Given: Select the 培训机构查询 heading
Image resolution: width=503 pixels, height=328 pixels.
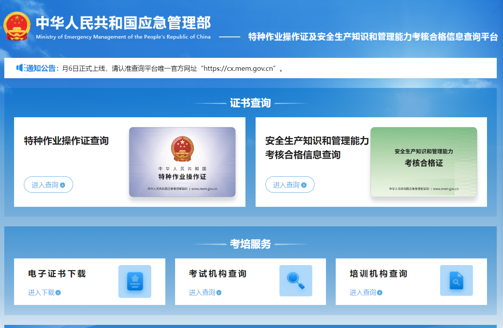Looking at the screenshot, I should point(378,274).
